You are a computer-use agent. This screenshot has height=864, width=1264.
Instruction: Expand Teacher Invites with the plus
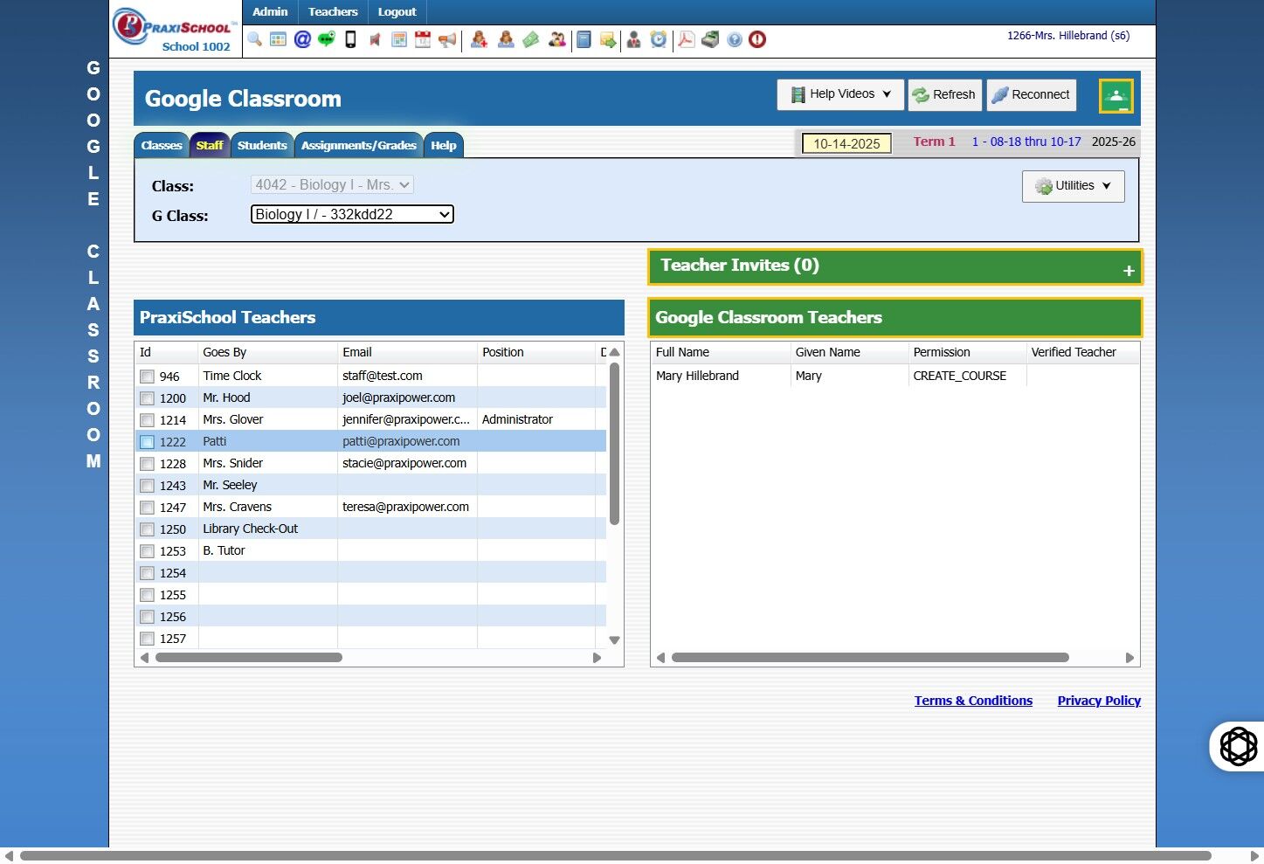1129,271
